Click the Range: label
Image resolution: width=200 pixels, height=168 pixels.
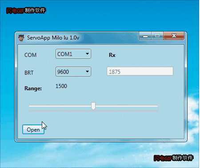pos(33,88)
